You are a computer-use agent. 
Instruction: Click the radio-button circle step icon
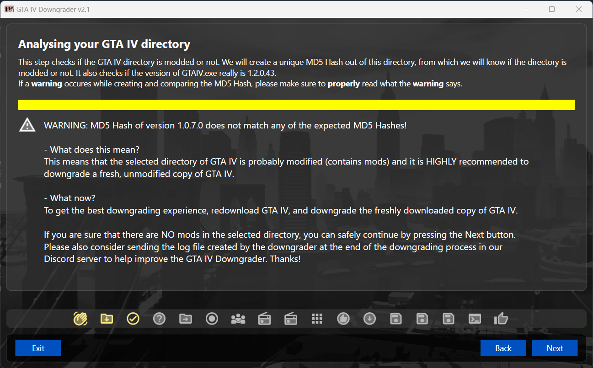tap(212, 318)
